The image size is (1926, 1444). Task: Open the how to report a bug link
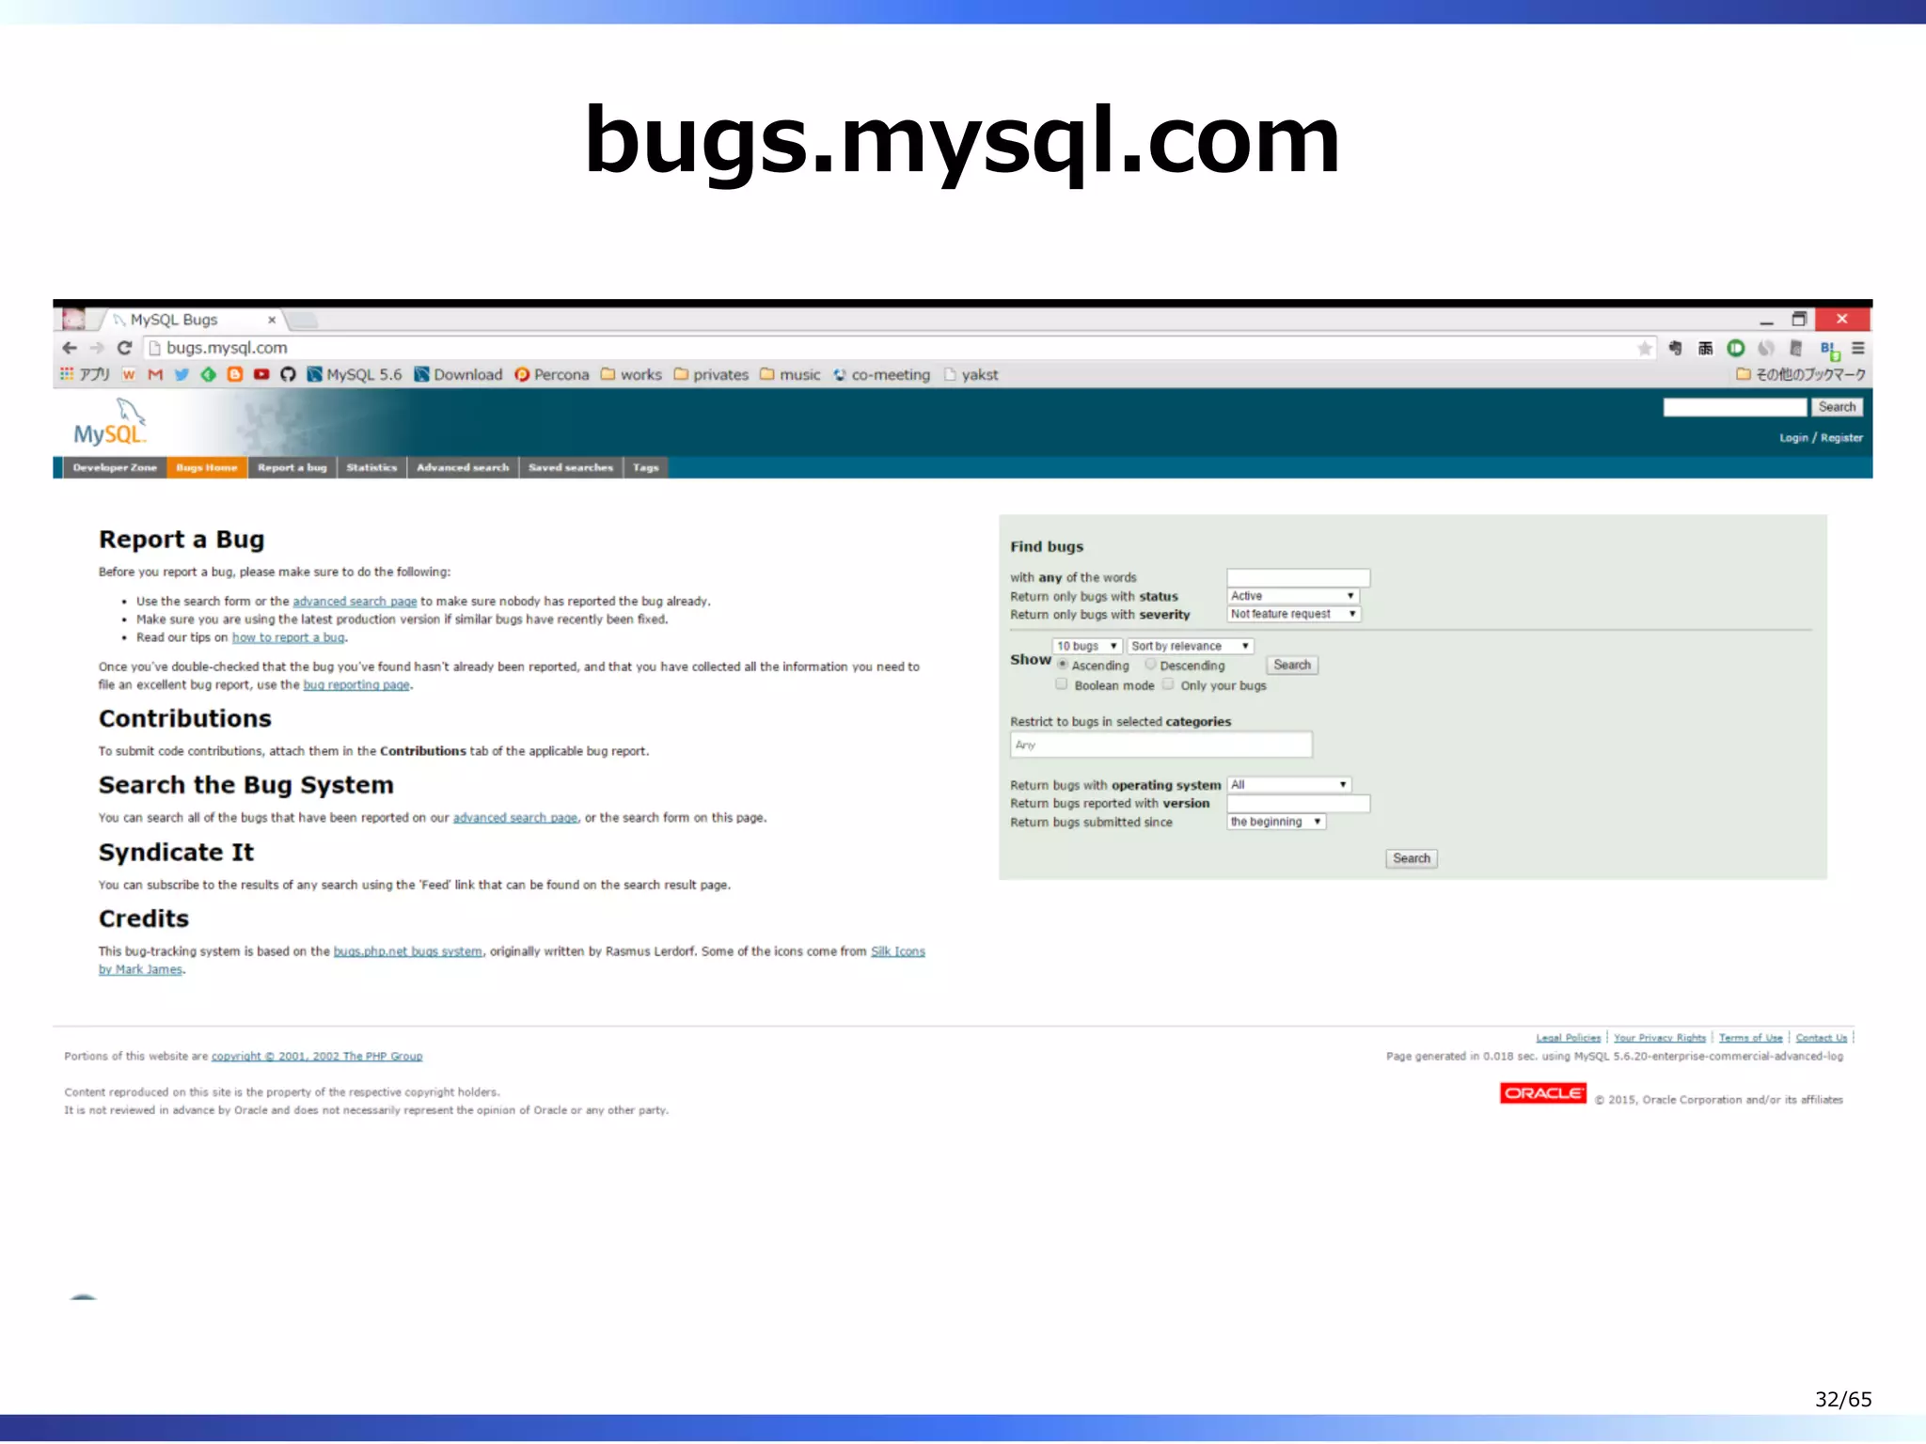(288, 637)
